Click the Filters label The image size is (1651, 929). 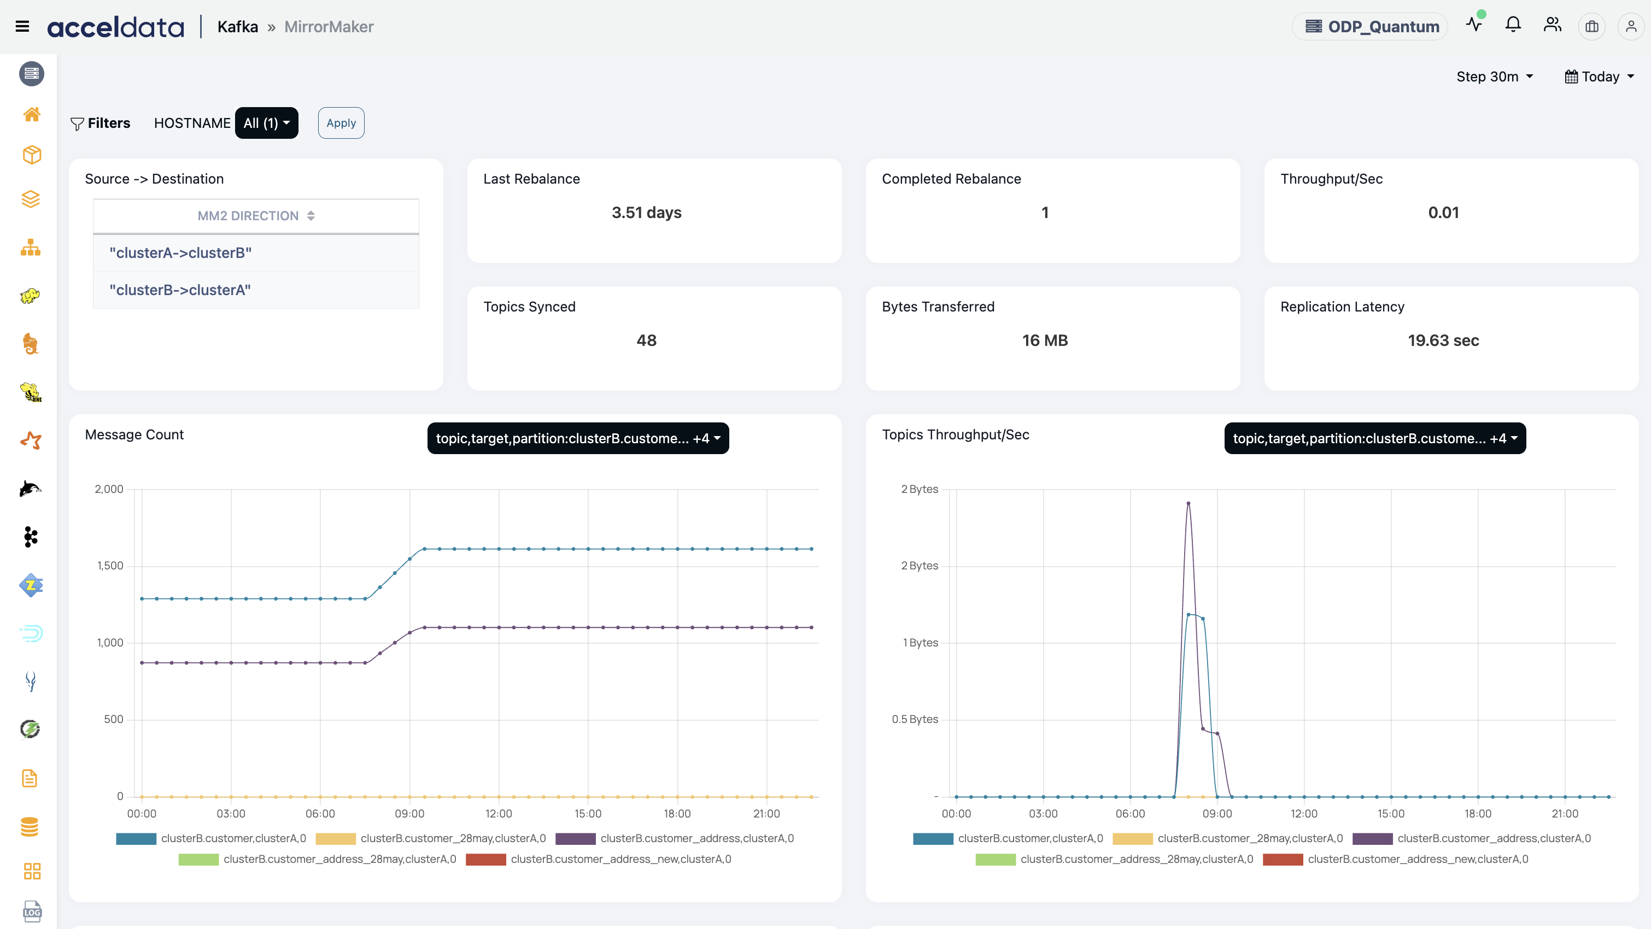point(109,123)
